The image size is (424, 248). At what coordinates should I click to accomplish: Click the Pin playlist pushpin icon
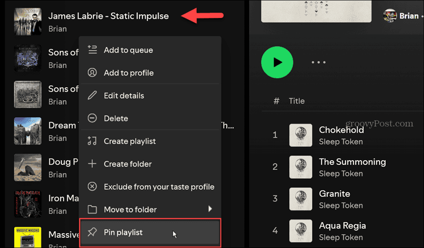point(92,232)
